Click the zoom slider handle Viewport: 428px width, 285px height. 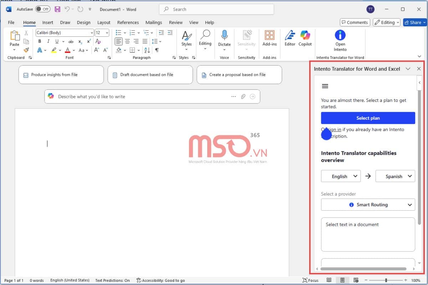click(386, 280)
